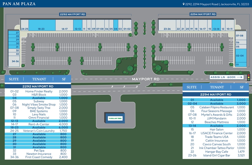
Task: Click the Hangar Bay Cafe table row
Action: coord(216,152)
